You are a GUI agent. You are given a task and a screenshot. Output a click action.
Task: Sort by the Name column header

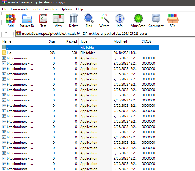17,41
